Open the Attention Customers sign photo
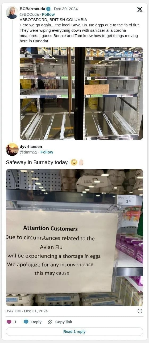 tap(74, 237)
